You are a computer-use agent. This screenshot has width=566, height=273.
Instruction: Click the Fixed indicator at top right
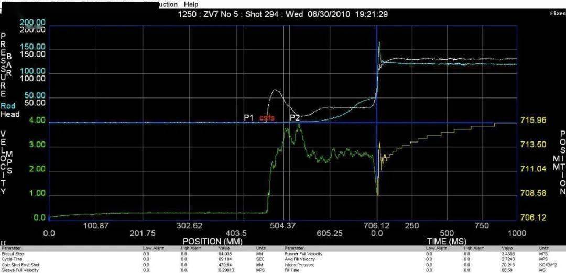tap(558, 13)
